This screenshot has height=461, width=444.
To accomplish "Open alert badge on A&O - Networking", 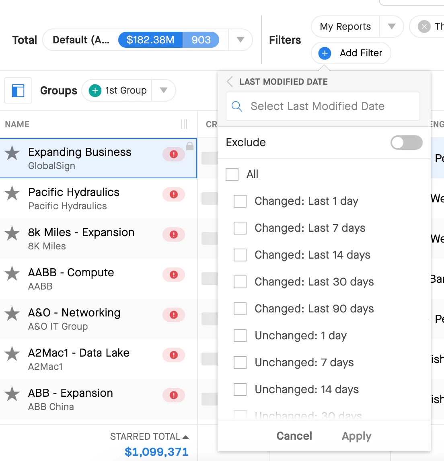I will pos(174,314).
